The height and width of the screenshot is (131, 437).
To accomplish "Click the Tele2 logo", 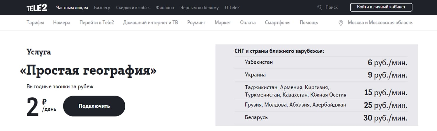I will (x=37, y=8).
